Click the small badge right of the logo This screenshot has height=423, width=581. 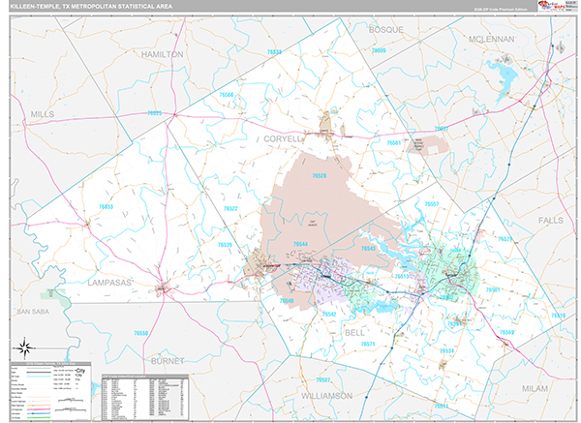570,6
